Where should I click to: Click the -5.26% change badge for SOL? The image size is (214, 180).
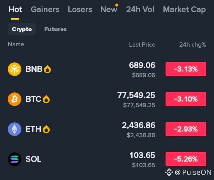click(x=186, y=159)
